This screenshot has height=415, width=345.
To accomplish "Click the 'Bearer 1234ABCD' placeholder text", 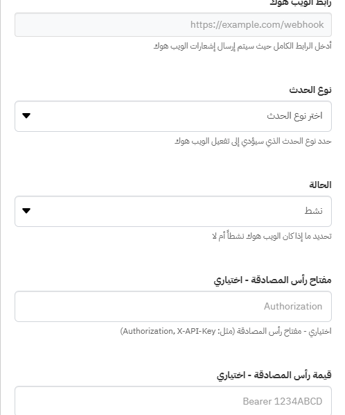I will tap(283, 401).
